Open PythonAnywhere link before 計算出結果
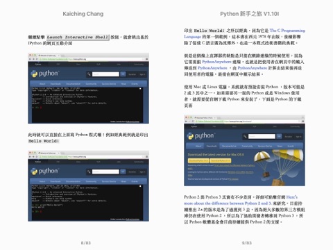This screenshot has width=333, height=250. 253,68
